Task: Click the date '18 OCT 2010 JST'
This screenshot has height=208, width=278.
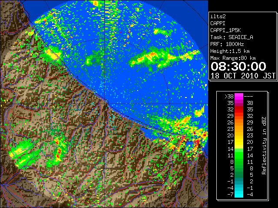Action: (243, 76)
